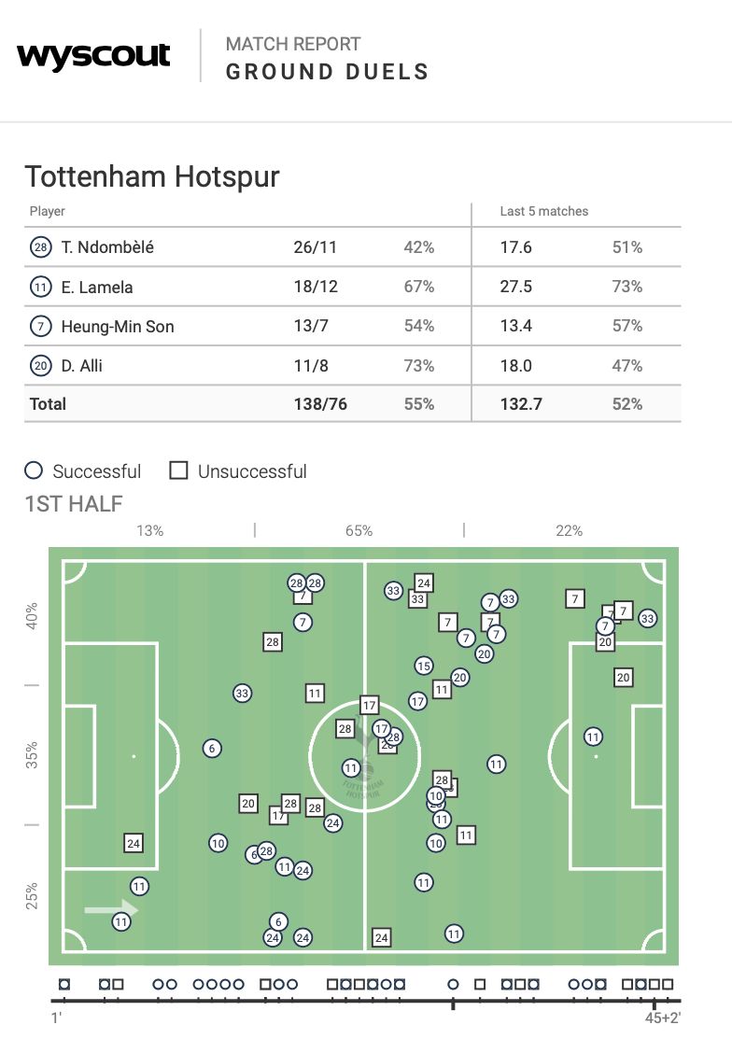The width and height of the screenshot is (732, 1053).
Task: Select the Last 5 matches column header
Action: pyautogui.click(x=544, y=211)
